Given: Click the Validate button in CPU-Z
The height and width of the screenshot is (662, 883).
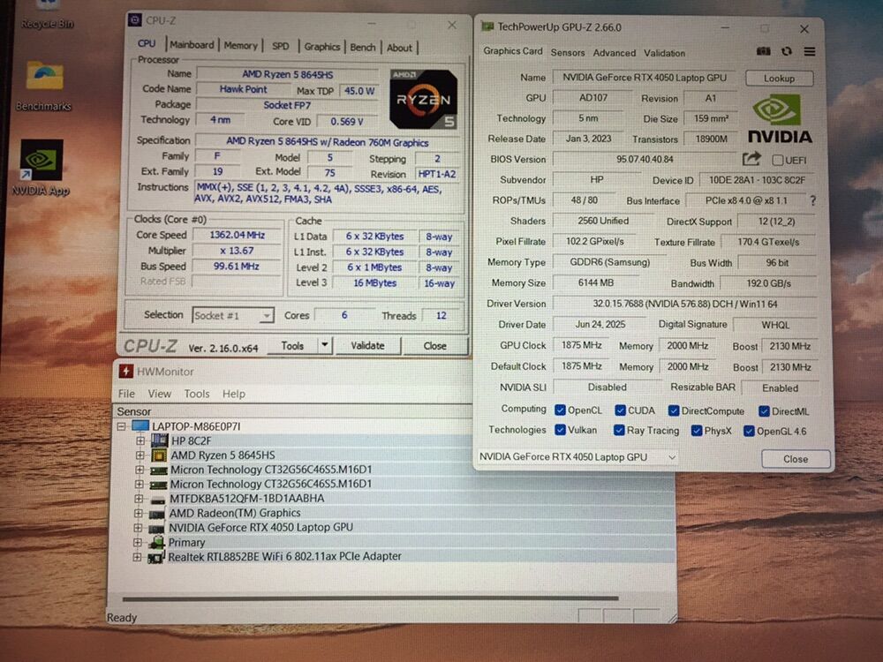Looking at the screenshot, I should tap(368, 346).
